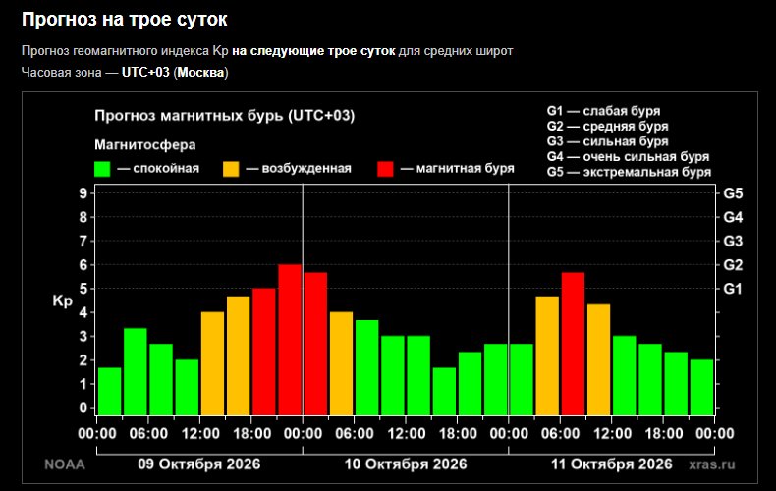Viewport: 776px width, 491px height.
Task: Click the yellow 'возбужденная' legend swatch
Action: tap(231, 169)
